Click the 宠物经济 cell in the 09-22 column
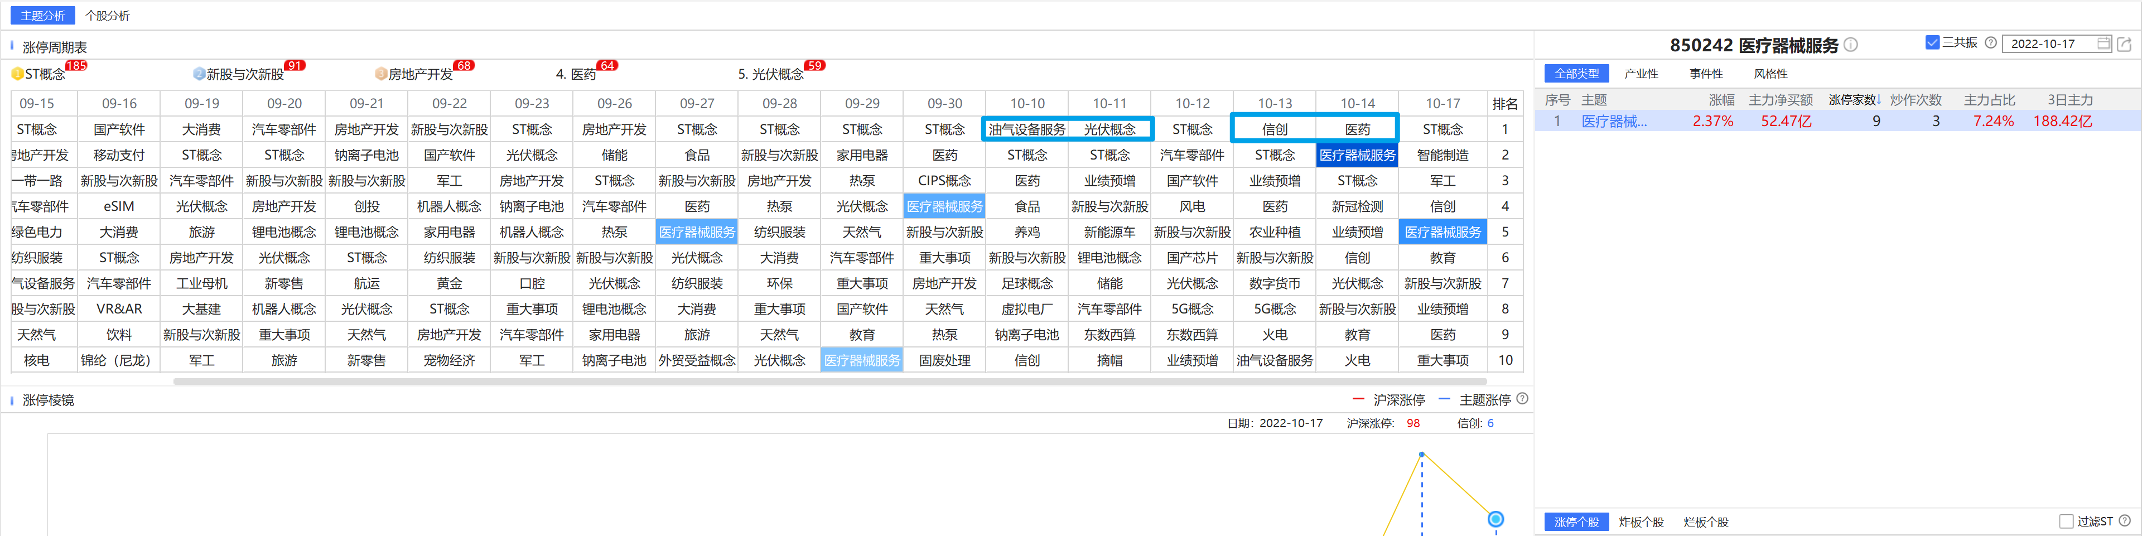Screen dimensions: 2142x536 tap(449, 360)
